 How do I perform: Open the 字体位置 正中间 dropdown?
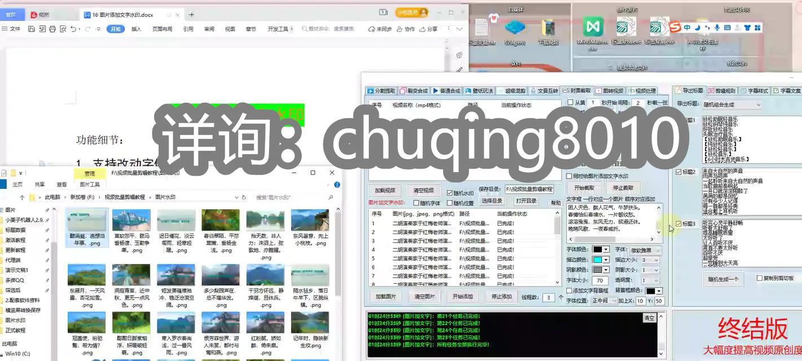pyautogui.click(x=604, y=301)
